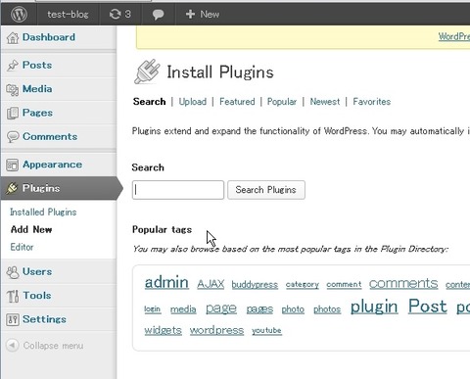Browse the admin tag
This screenshot has height=379, width=470.
(166, 283)
